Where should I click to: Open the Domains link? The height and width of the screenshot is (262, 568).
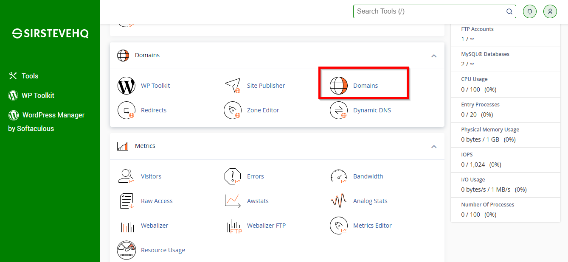click(366, 86)
